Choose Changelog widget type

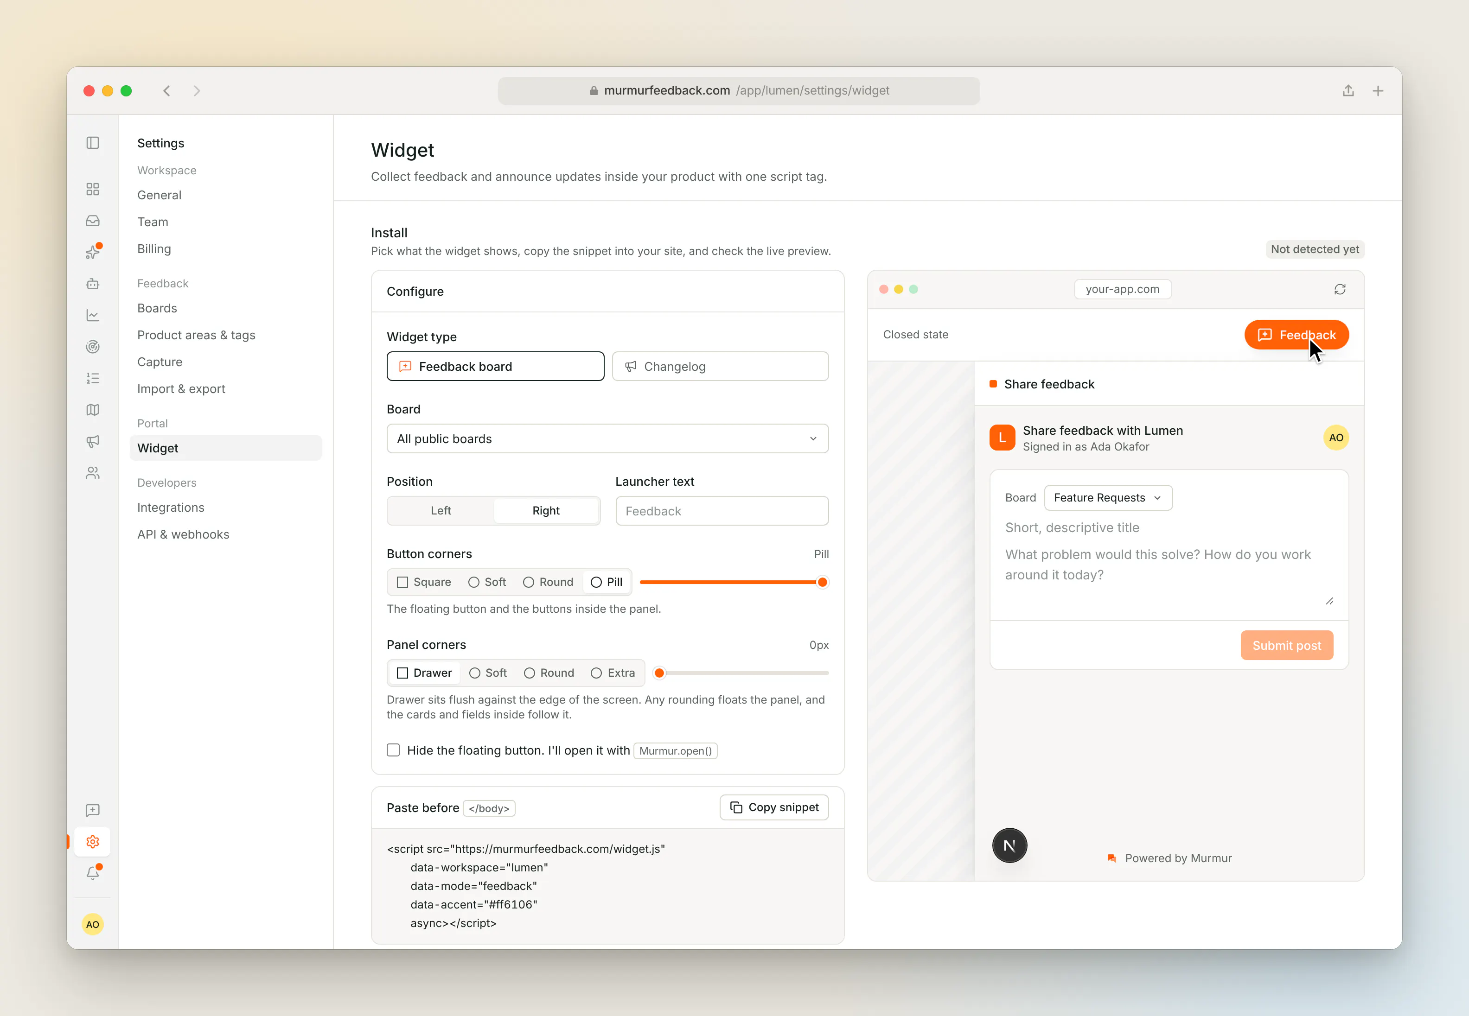(x=720, y=367)
